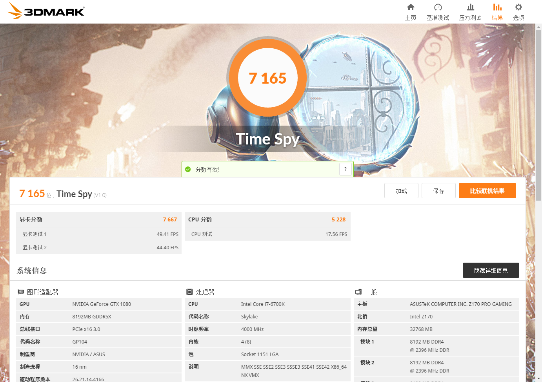Screen dimensions: 542x382
Task: Compare results online with orange button
Action: (x=487, y=191)
